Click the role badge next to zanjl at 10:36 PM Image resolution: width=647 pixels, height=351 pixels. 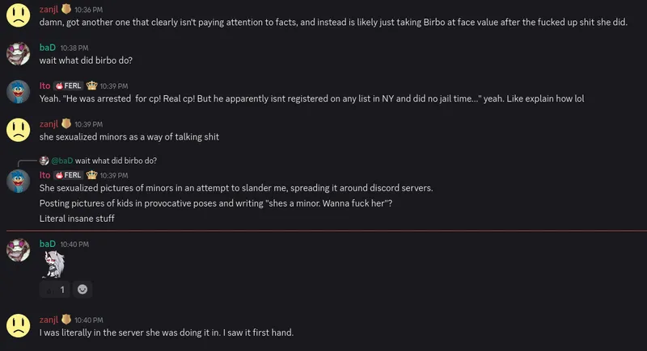pos(66,9)
